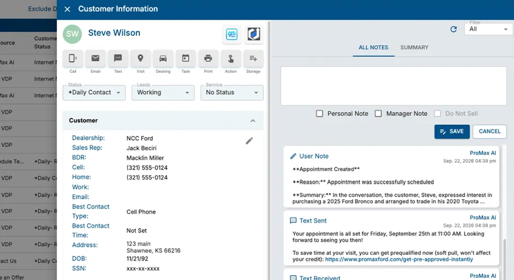Switch to the All Notes tab
514x280 pixels.
click(x=373, y=47)
